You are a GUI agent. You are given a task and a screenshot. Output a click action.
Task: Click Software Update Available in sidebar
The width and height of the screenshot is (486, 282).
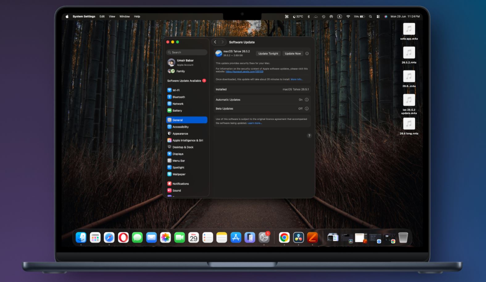(x=187, y=81)
